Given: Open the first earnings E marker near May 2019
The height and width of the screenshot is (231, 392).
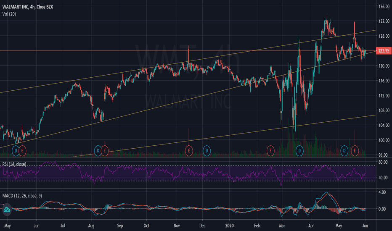Looking at the screenshot, I should pyautogui.click(x=22, y=151).
